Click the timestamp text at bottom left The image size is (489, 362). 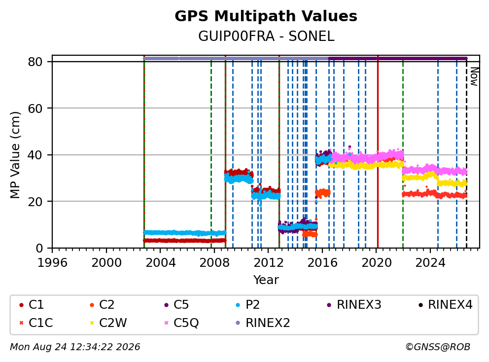pyautogui.click(x=75, y=347)
